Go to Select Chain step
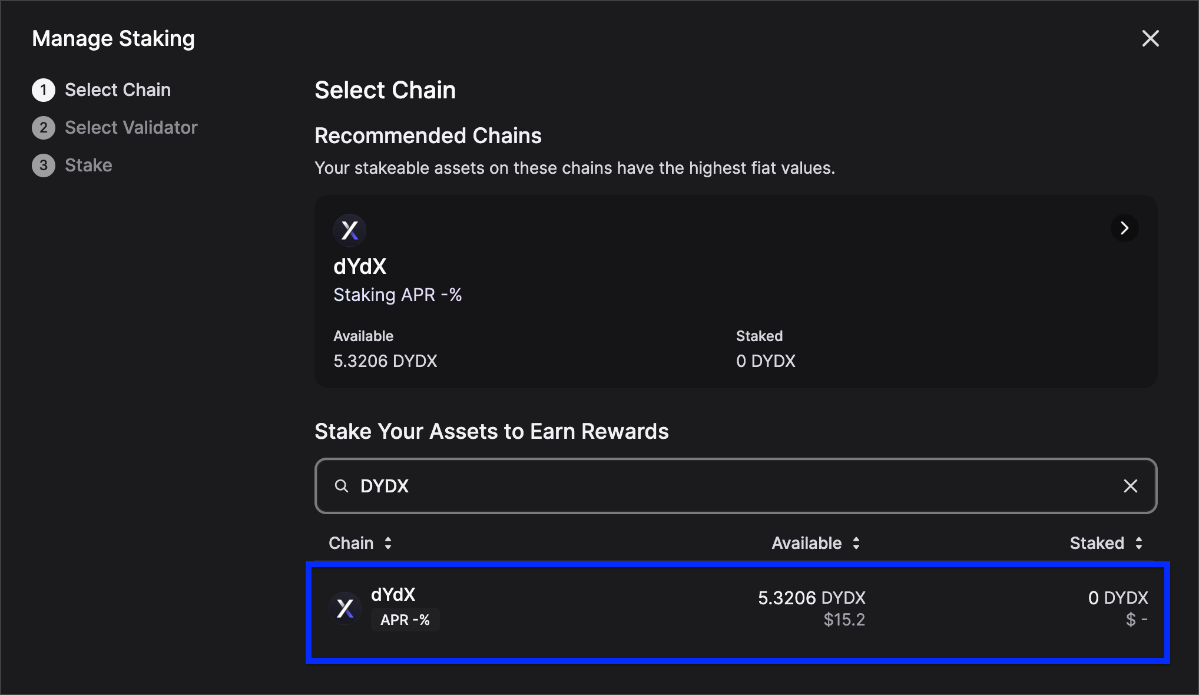 [x=118, y=90]
